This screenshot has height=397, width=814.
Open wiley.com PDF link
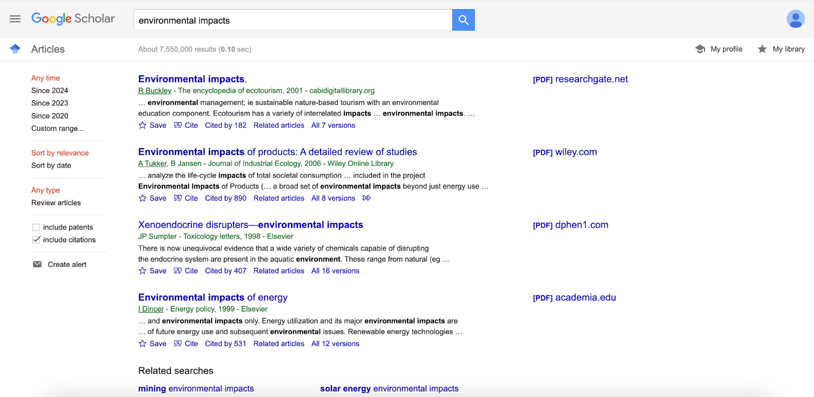click(x=565, y=152)
